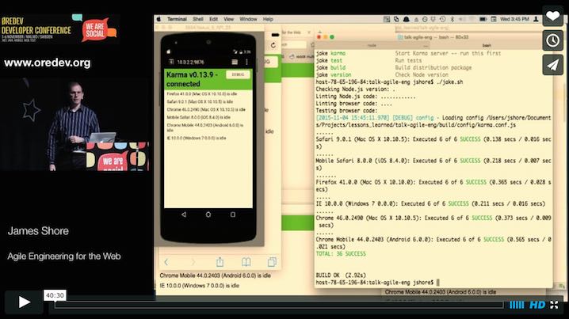Click the www.oredev.org text
569x319 pixels.
pos(48,63)
